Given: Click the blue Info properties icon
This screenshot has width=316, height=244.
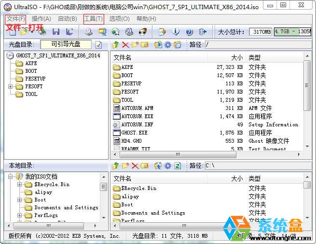Looking at the screenshot, I should (x=176, y=32).
